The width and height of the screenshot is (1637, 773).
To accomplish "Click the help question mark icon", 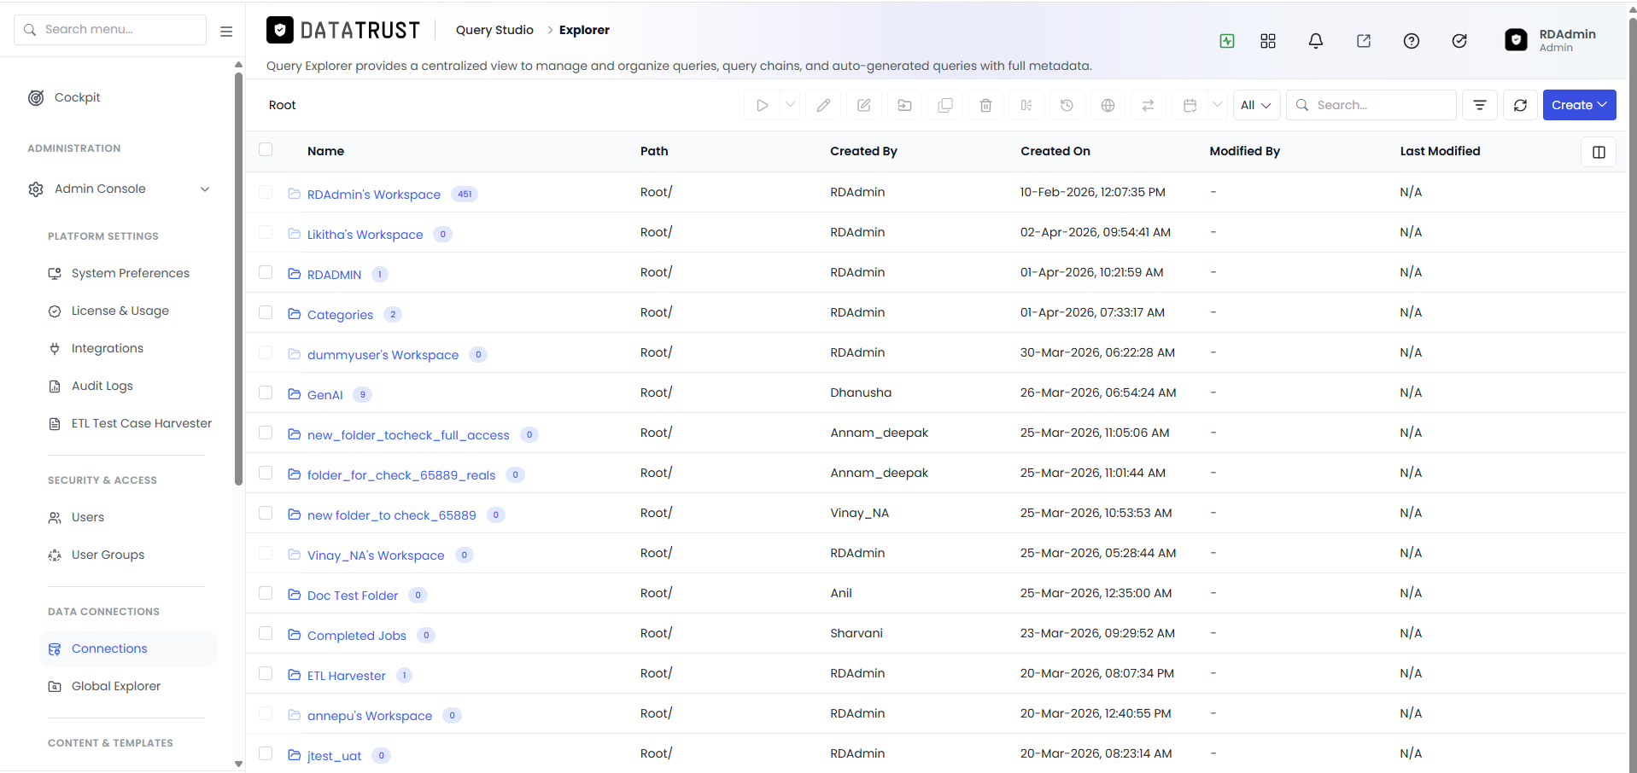I will pyautogui.click(x=1412, y=41).
